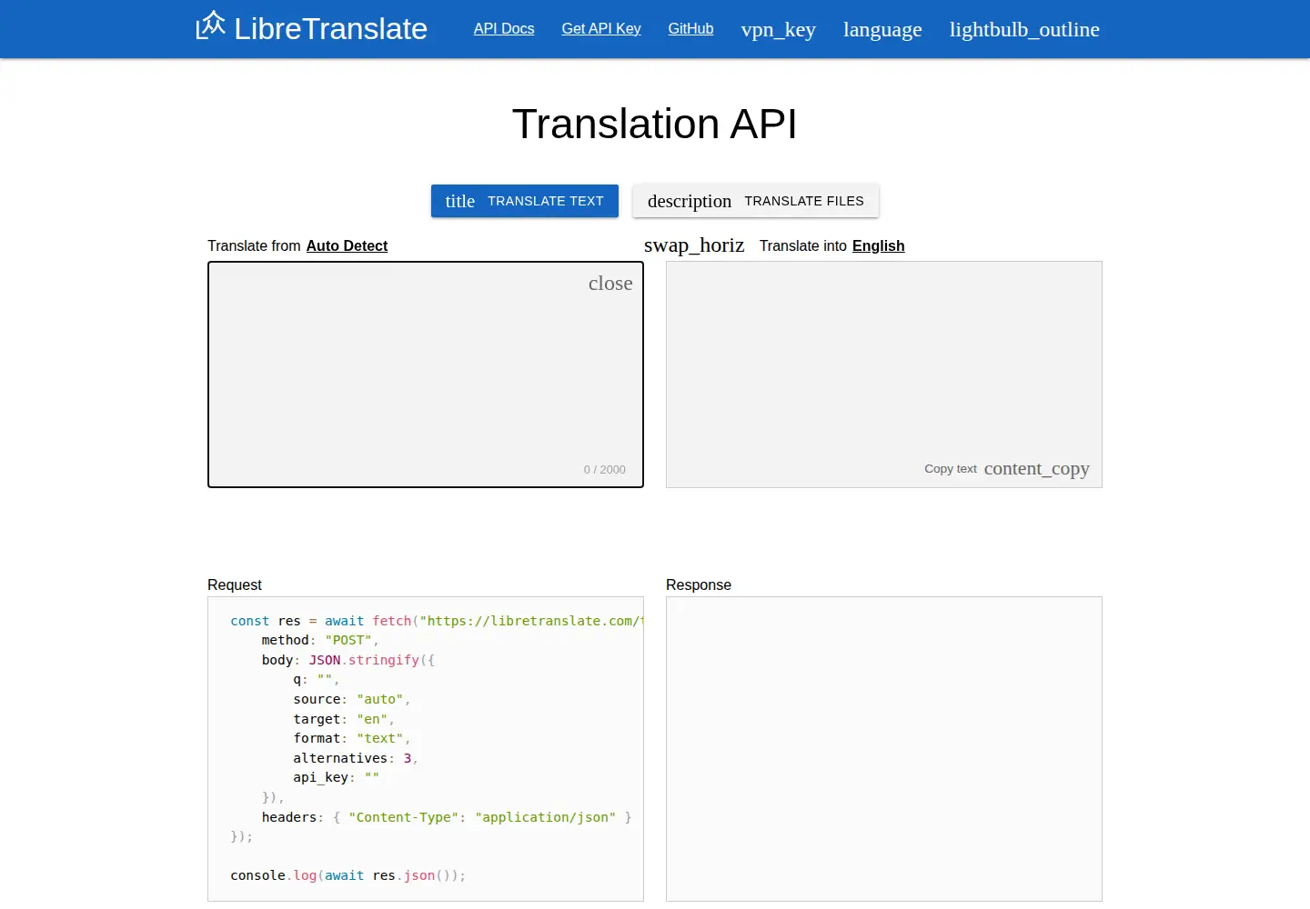The height and width of the screenshot is (909, 1310).
Task: Open the Get API Key link
Action: pyautogui.click(x=601, y=29)
